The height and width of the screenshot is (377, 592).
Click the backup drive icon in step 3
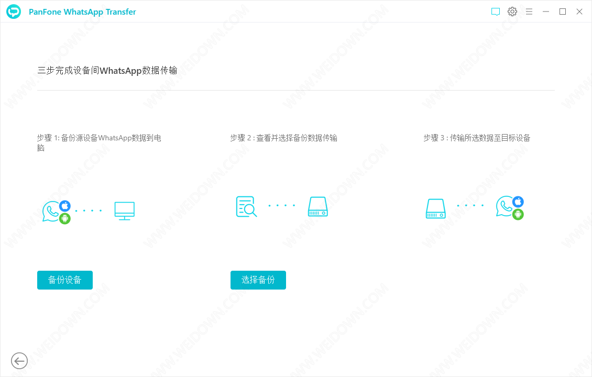[436, 209]
